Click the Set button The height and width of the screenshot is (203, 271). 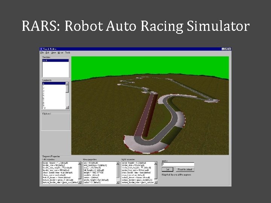(x=167, y=169)
